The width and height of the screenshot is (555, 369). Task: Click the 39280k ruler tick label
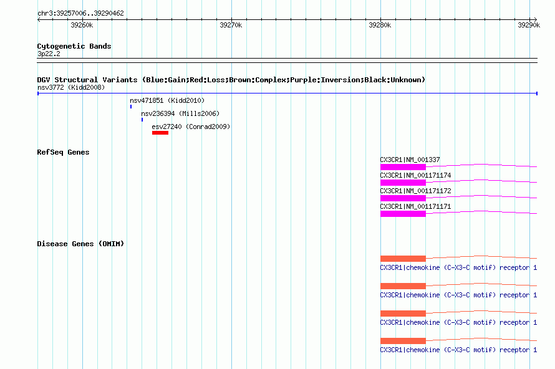click(380, 25)
